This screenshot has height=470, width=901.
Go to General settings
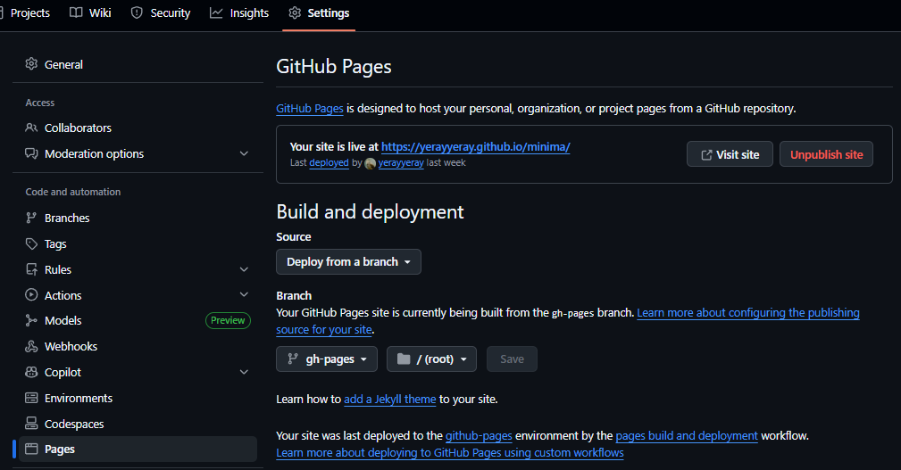(x=138, y=64)
